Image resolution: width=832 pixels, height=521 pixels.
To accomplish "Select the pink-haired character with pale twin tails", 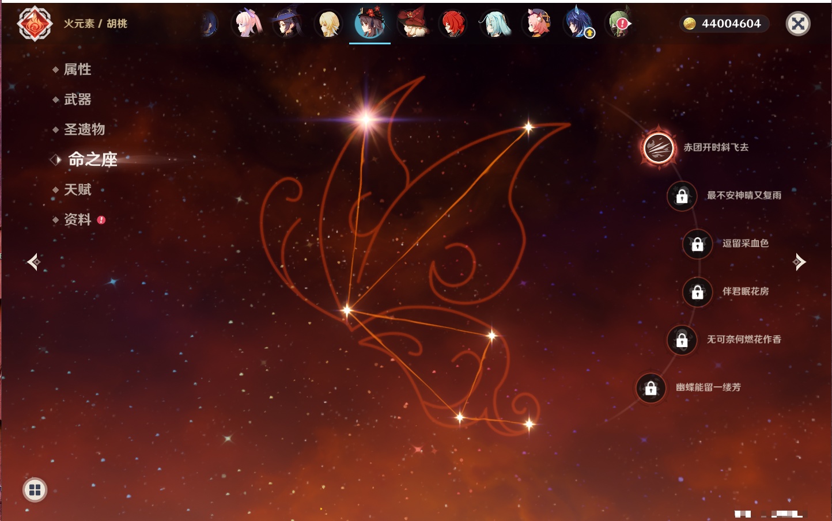I will (x=247, y=24).
